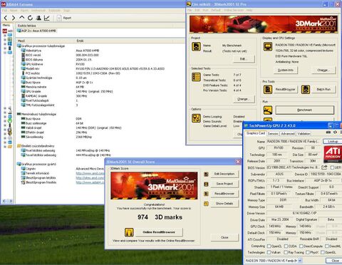Click the Report document icon in AIDA64
Viewport: 342px width, 265px height.
(59, 18)
